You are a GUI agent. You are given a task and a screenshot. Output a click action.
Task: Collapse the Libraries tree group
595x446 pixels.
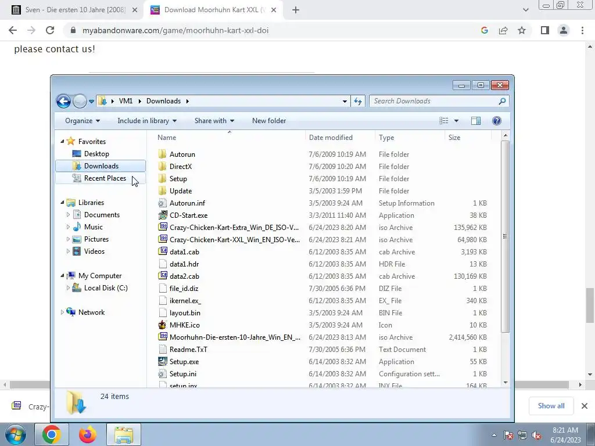point(62,203)
